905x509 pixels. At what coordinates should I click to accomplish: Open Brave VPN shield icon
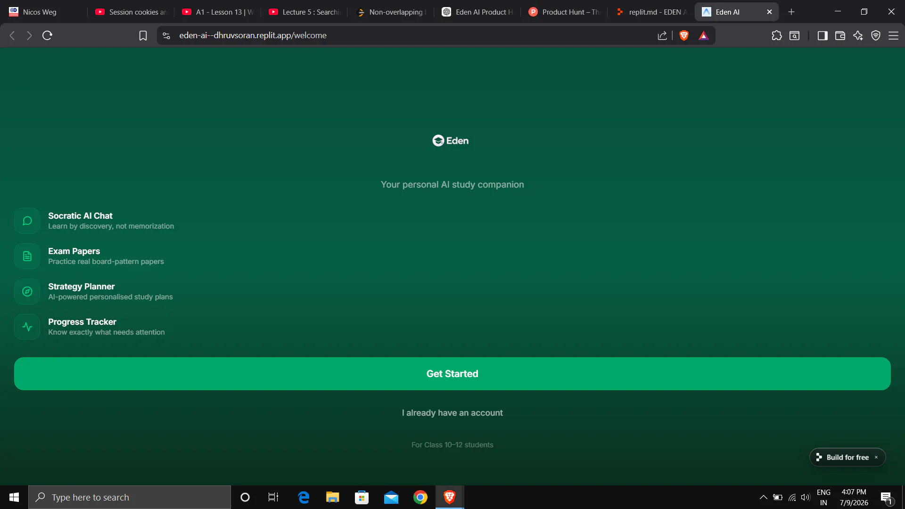pyautogui.click(x=876, y=35)
